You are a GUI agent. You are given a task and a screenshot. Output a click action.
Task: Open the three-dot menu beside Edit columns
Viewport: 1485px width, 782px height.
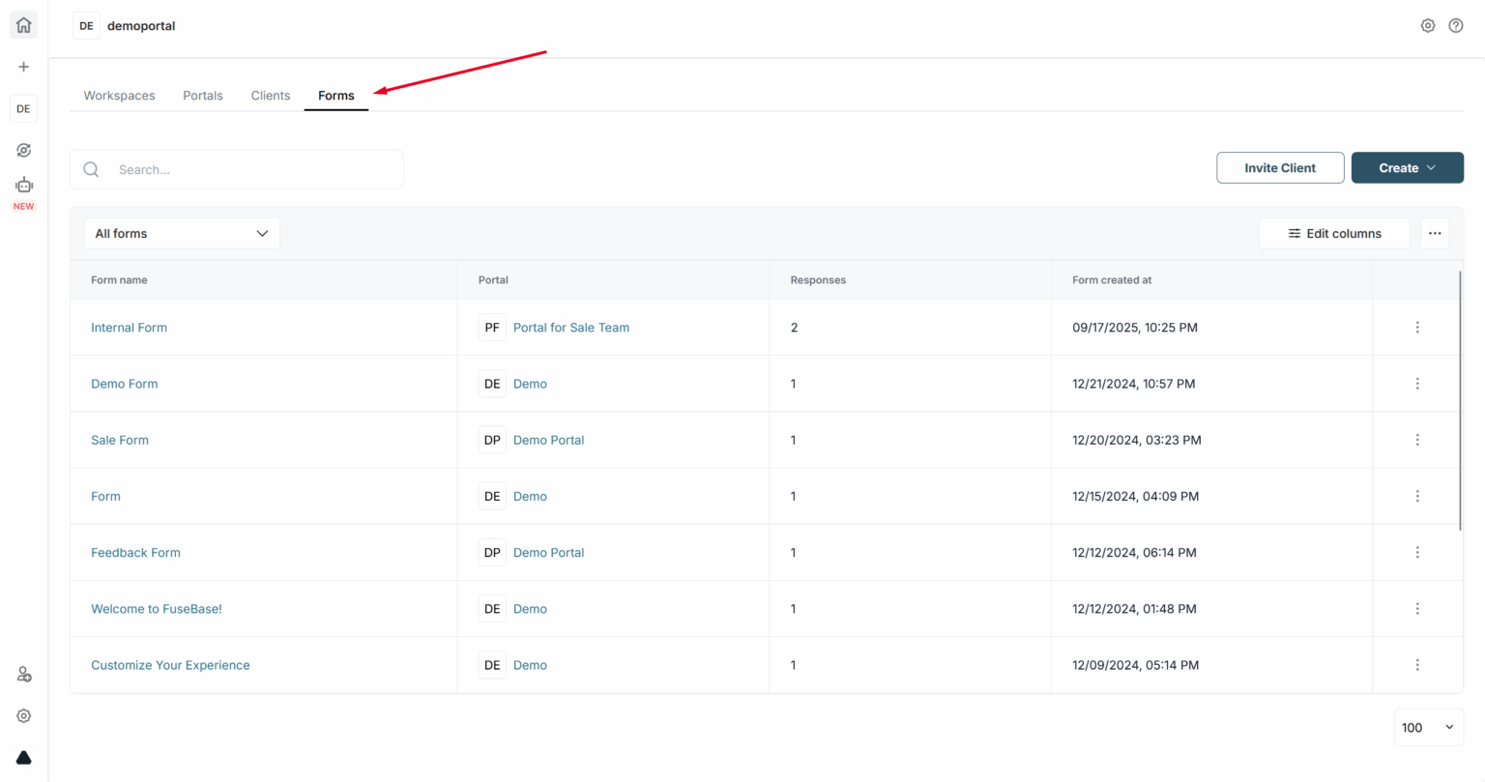pyautogui.click(x=1435, y=233)
